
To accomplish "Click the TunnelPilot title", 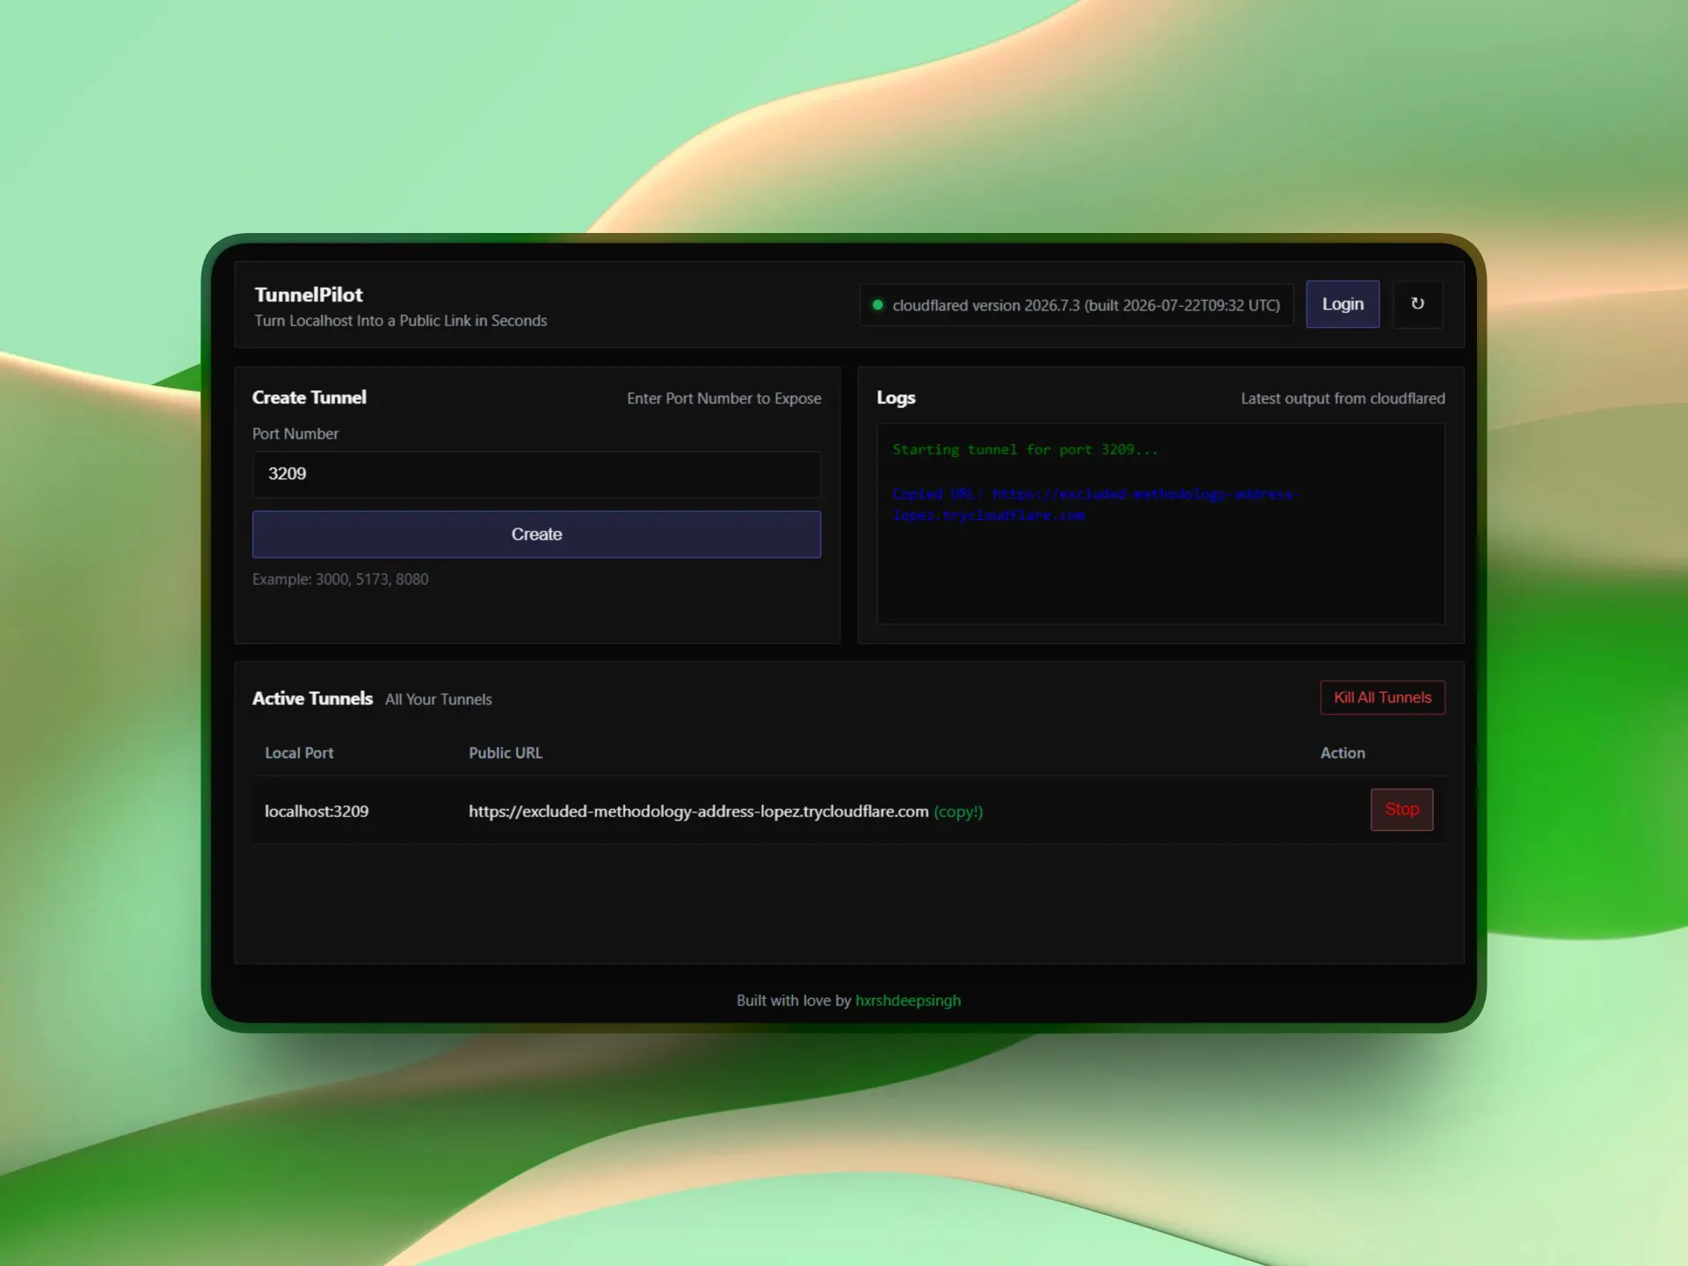I will [308, 295].
